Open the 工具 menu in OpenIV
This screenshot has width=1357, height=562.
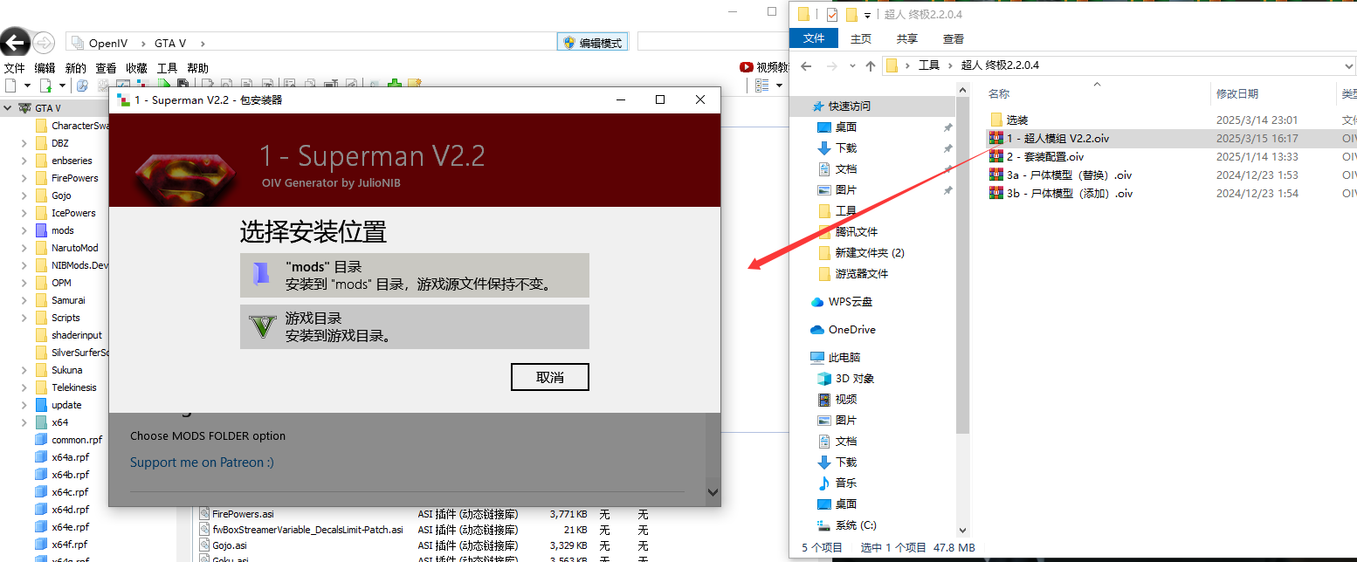coord(167,68)
